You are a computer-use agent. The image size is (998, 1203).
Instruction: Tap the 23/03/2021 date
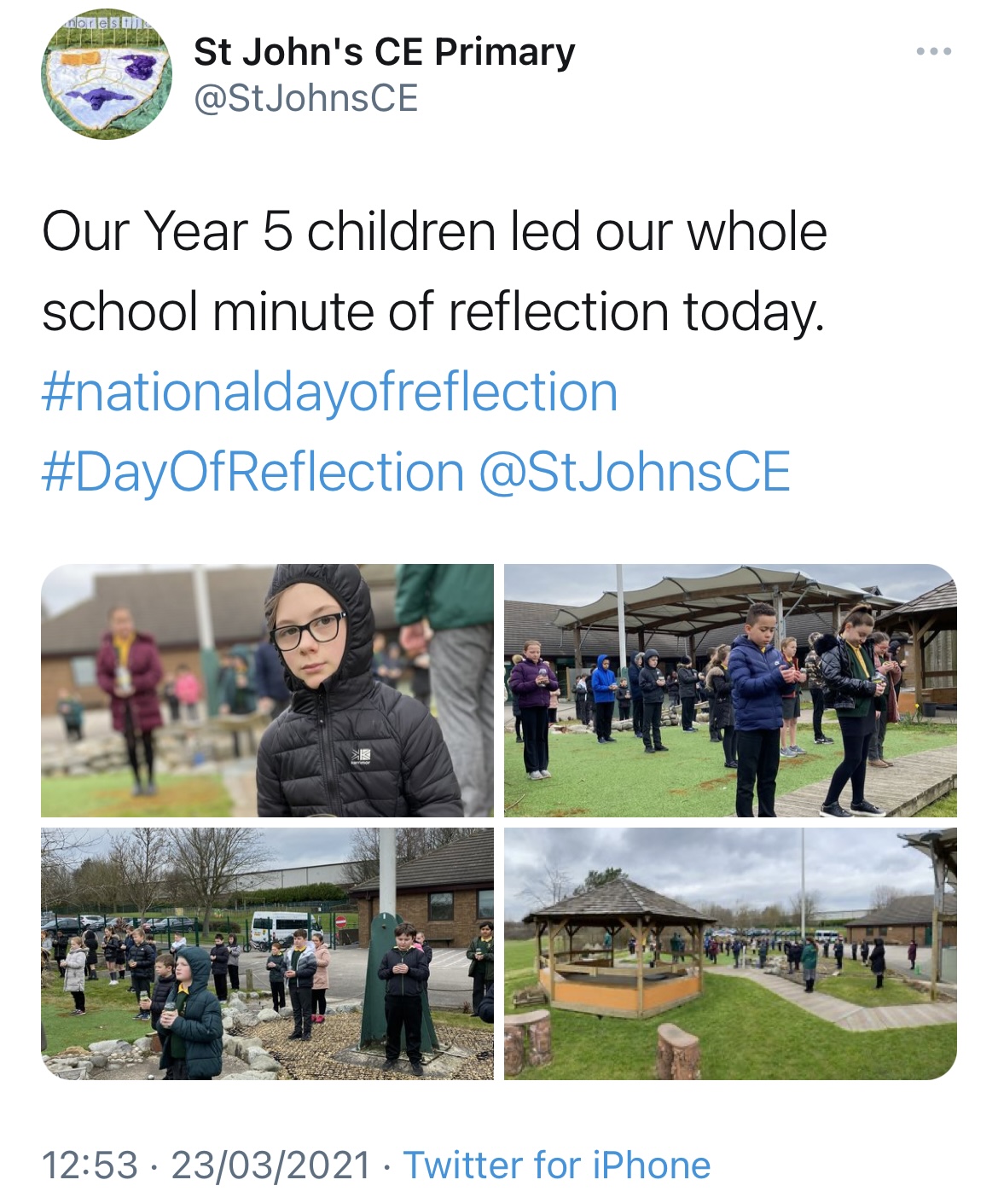coord(271,1165)
